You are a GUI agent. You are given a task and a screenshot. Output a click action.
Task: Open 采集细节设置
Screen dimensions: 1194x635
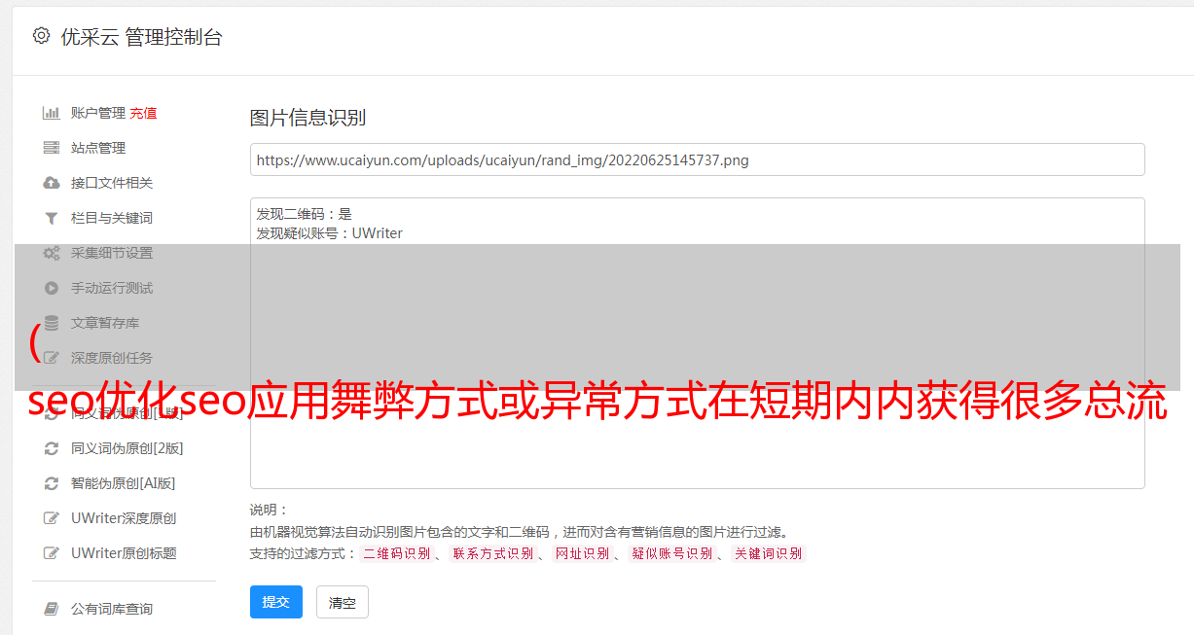[x=112, y=253]
